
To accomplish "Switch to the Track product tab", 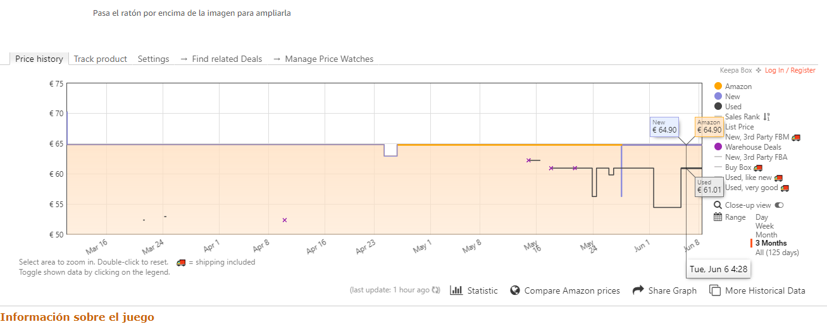I will tap(100, 59).
